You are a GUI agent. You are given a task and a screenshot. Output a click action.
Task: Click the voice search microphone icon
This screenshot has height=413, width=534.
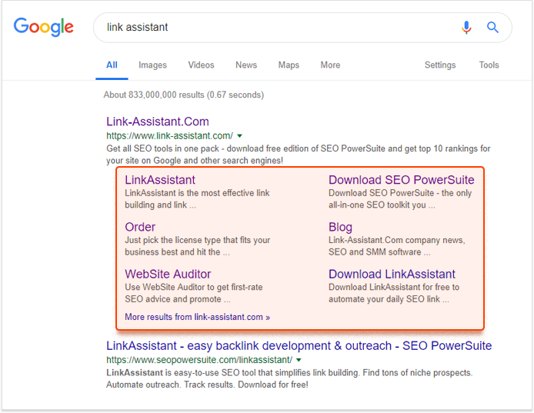click(x=466, y=27)
